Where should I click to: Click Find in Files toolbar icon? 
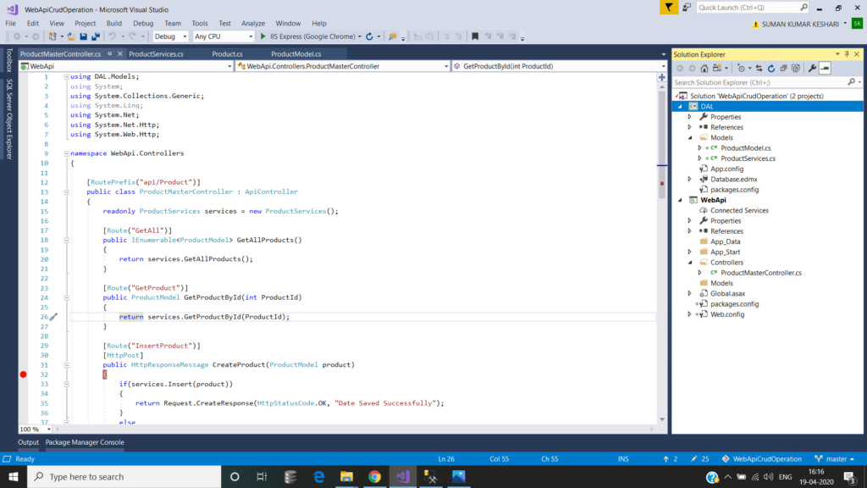pyautogui.click(x=393, y=36)
